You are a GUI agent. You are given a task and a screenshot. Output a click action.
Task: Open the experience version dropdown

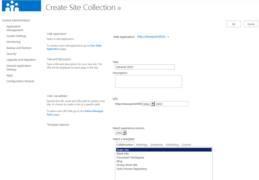tap(124, 133)
